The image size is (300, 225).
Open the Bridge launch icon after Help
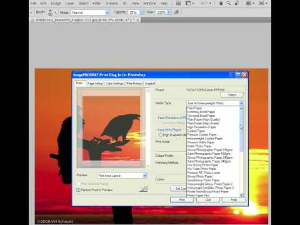178,3
